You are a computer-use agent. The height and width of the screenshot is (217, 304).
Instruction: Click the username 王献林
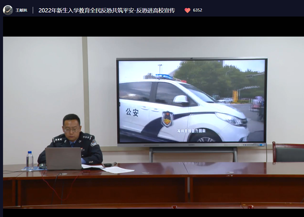point(21,10)
